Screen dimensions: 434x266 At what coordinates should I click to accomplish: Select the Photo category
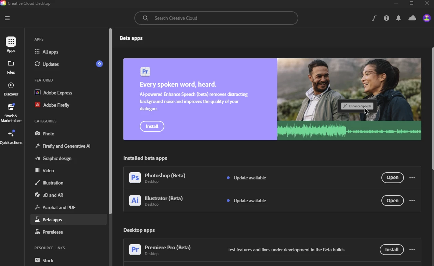(69, 134)
